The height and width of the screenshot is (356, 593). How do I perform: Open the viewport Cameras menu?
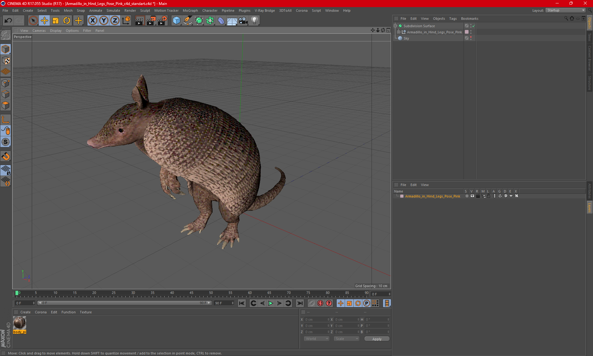coord(39,31)
